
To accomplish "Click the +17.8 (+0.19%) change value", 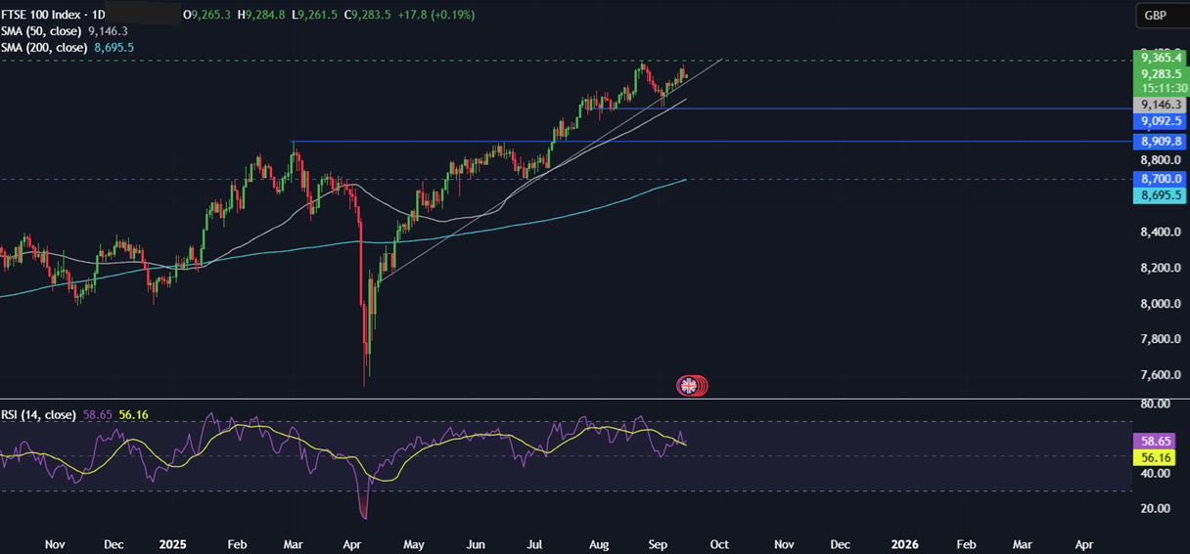I will click(x=435, y=16).
